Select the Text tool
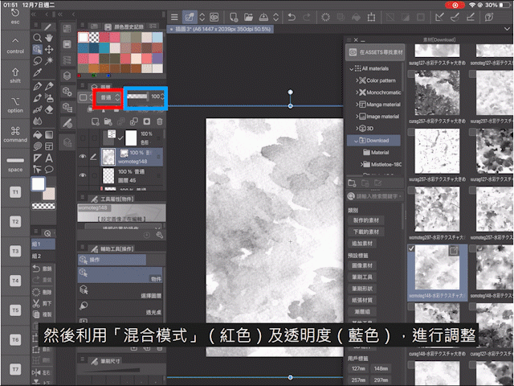 49,158
